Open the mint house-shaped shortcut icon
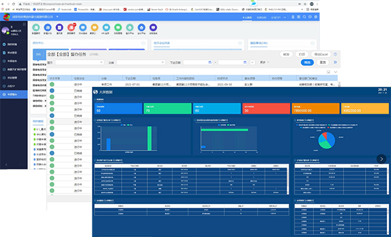391x237 pixels. tap(130, 27)
